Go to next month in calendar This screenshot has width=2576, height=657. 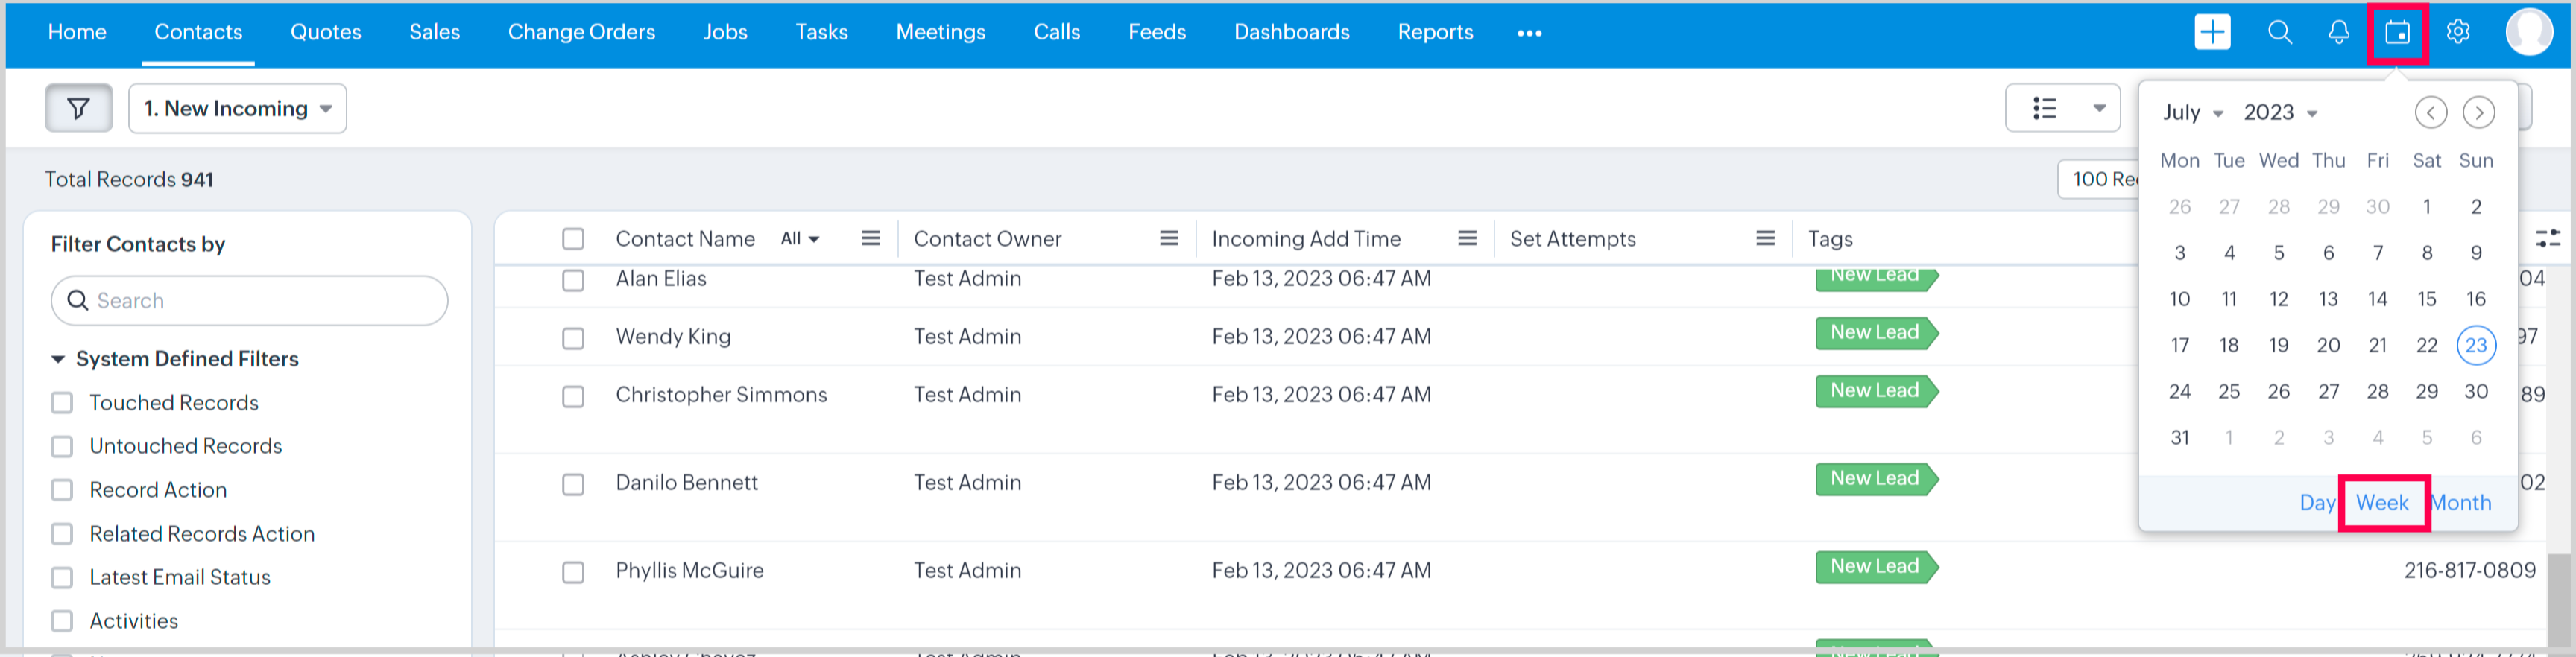pyautogui.click(x=2478, y=112)
